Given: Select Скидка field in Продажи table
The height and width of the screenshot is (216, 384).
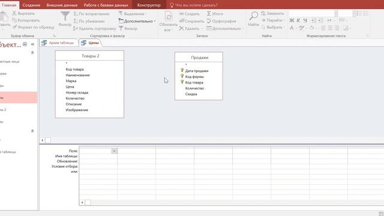Looking at the screenshot, I should (x=191, y=94).
